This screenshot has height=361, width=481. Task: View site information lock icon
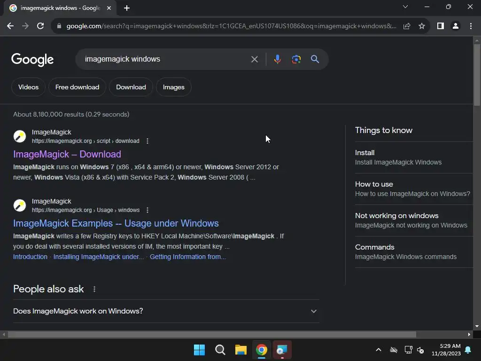coord(59,26)
